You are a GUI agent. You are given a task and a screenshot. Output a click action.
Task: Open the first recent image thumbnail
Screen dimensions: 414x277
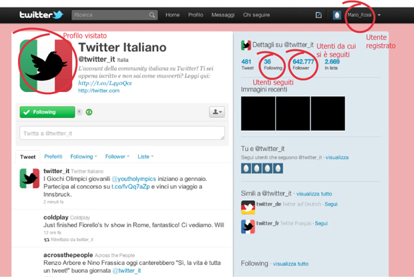tap(258, 113)
